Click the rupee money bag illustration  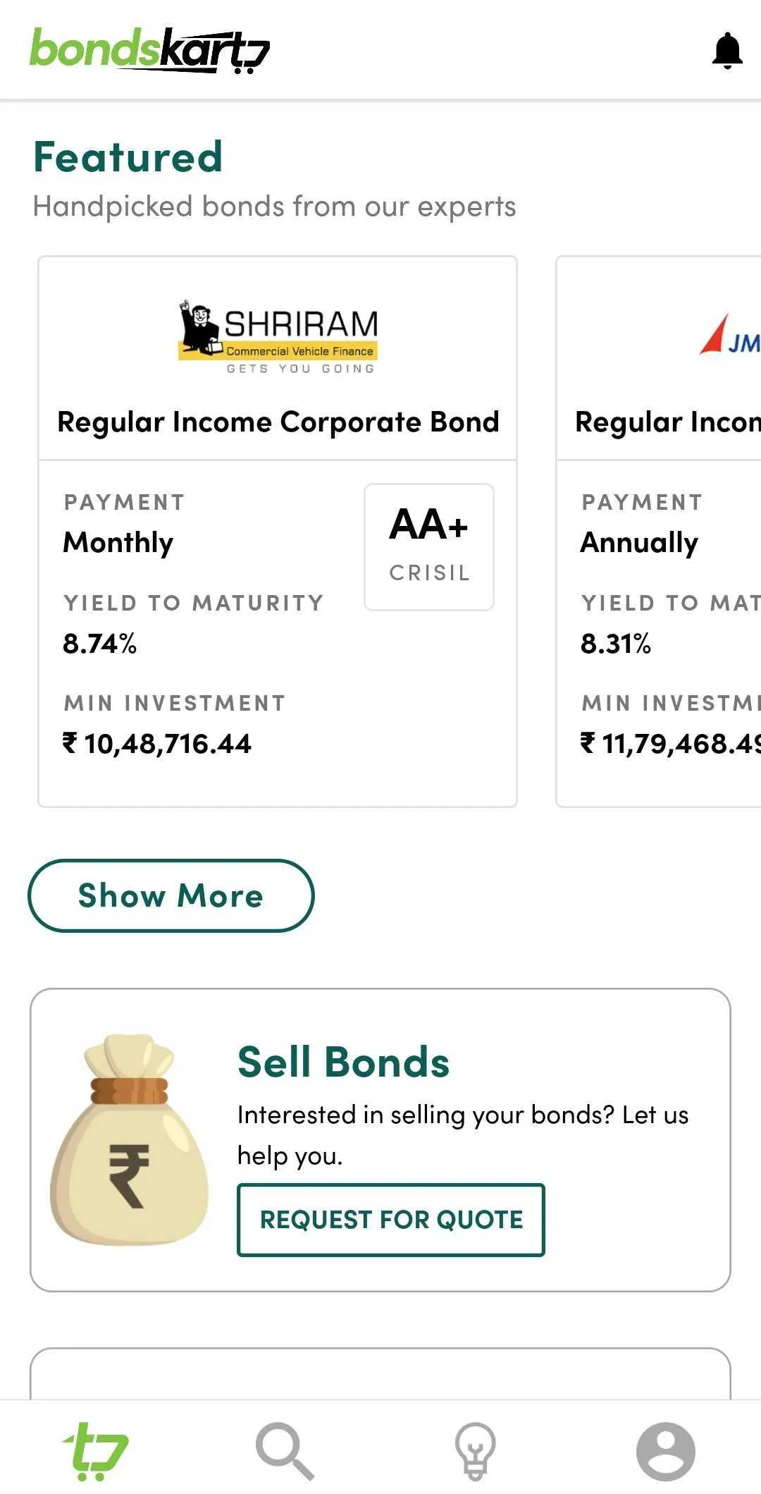pos(130,1139)
